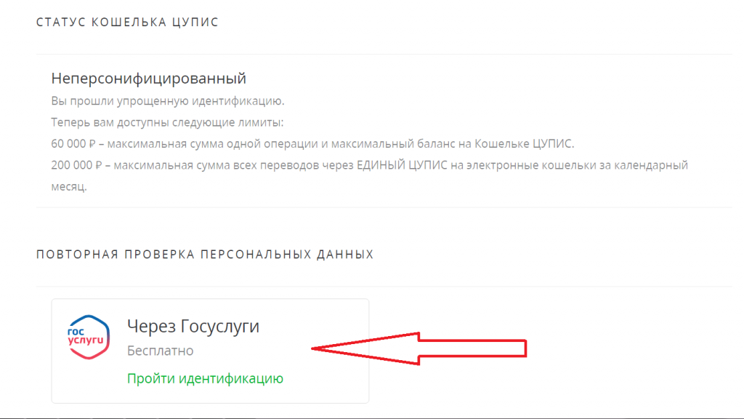
Task: Click the "Бесплатно" label in the card
Action: point(160,351)
